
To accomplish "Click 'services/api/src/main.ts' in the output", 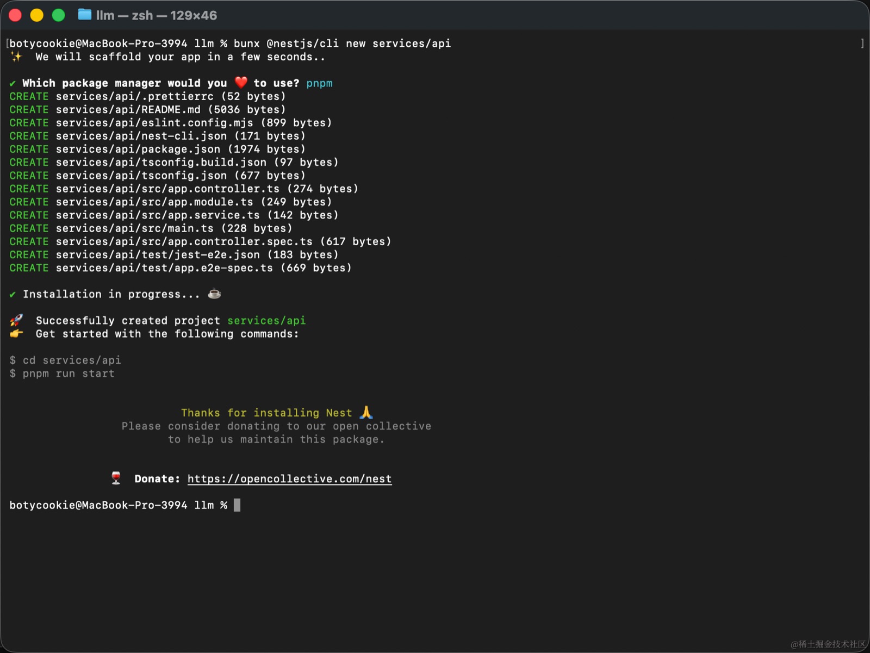I will [135, 228].
